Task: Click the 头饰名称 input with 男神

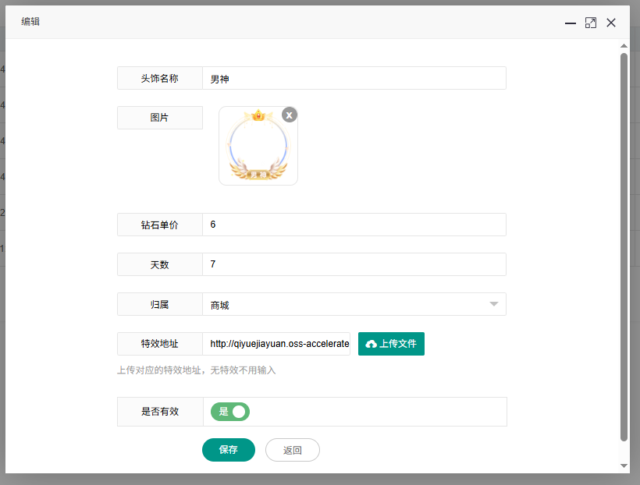Action: (x=354, y=79)
